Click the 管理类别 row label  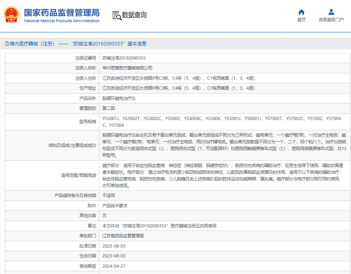(87, 108)
